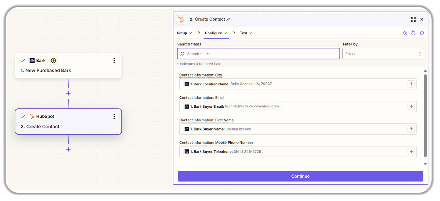The width and height of the screenshot is (440, 201).
Task: Click 'Indicates a required field' note
Action: [x=200, y=64]
